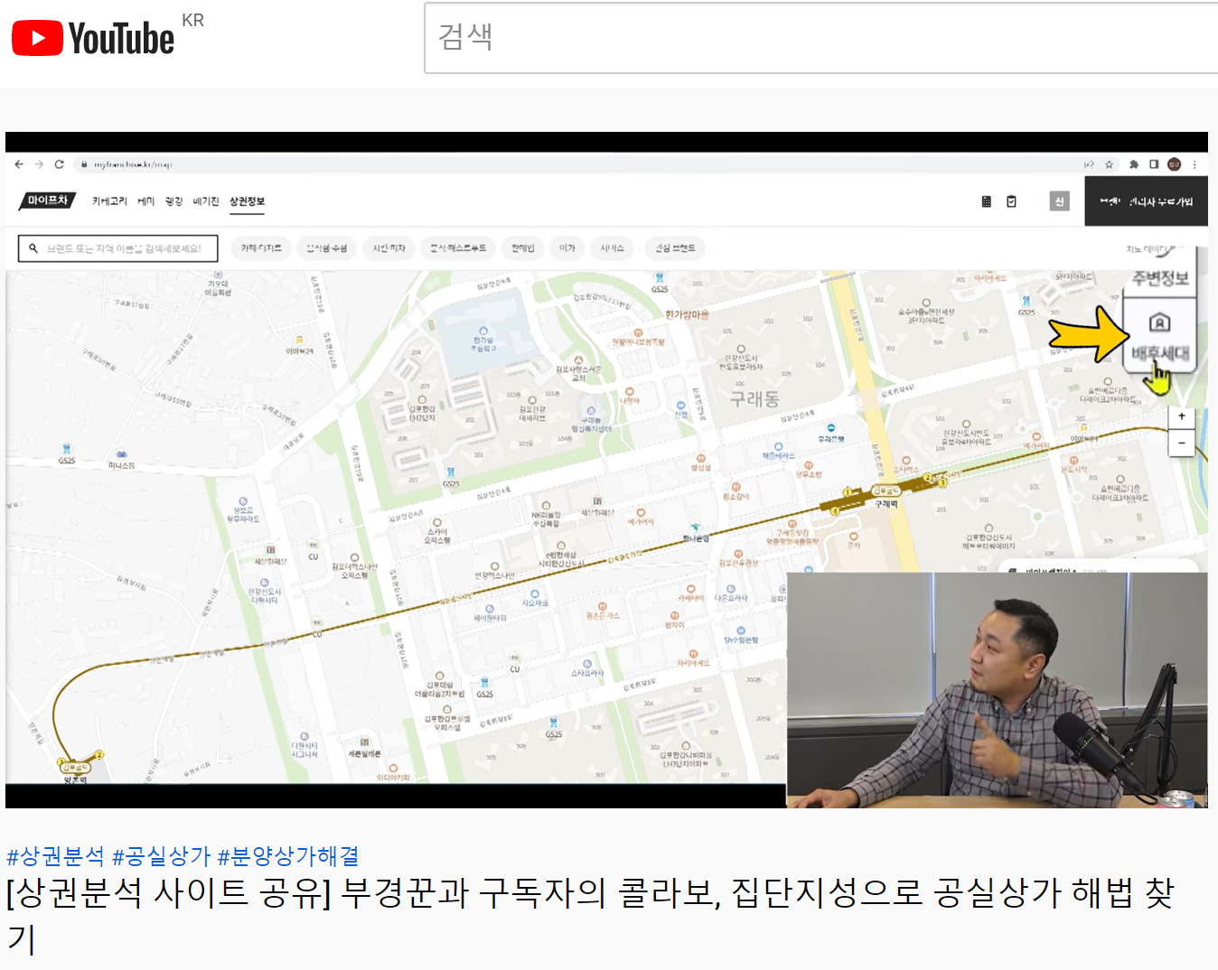Click the browser forward arrow in the video

coord(39,164)
